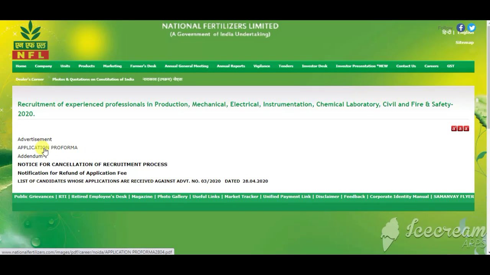Viewport: 490px width, 275px height.
Task: Open the Investor Desk menu
Action: click(x=314, y=66)
